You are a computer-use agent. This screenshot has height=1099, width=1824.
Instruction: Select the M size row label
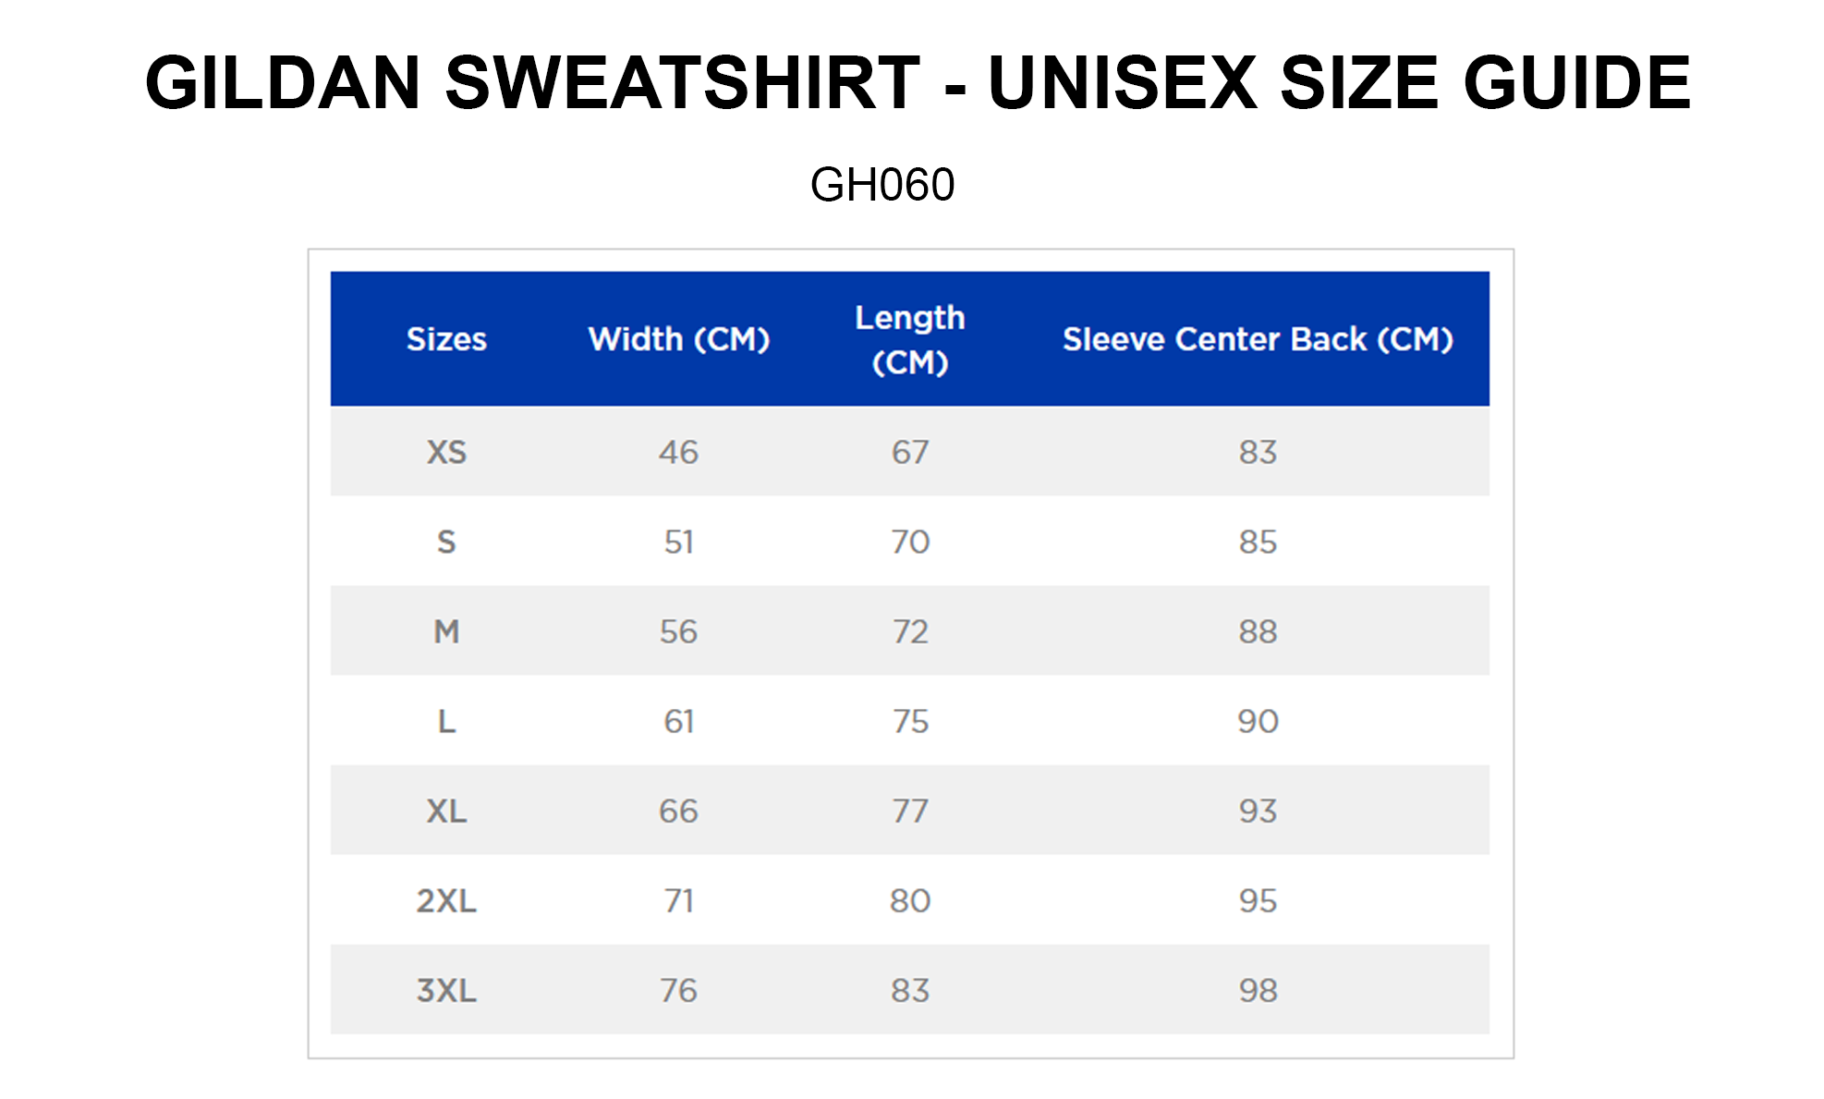(x=446, y=631)
